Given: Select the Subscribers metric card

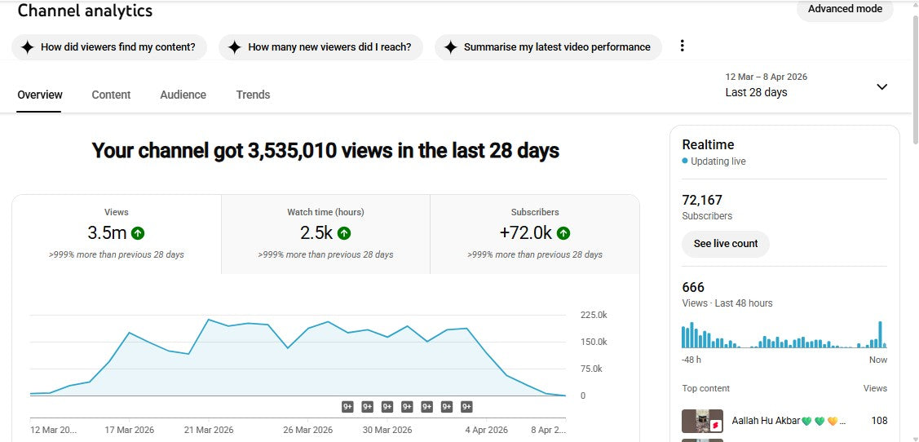Looking at the screenshot, I should click(535, 235).
